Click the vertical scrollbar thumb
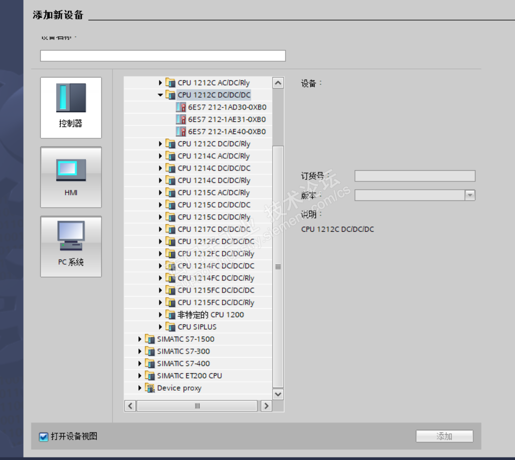Image resolution: width=515 pixels, height=460 pixels. pyautogui.click(x=278, y=267)
